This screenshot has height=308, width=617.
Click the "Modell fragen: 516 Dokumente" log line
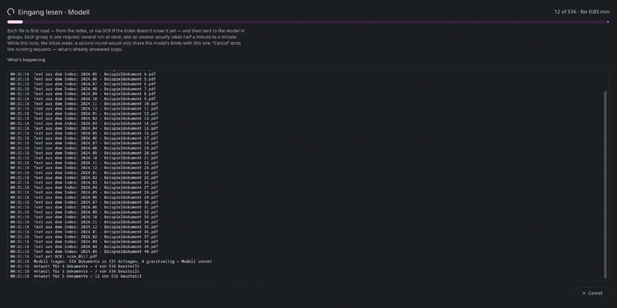pos(111,261)
